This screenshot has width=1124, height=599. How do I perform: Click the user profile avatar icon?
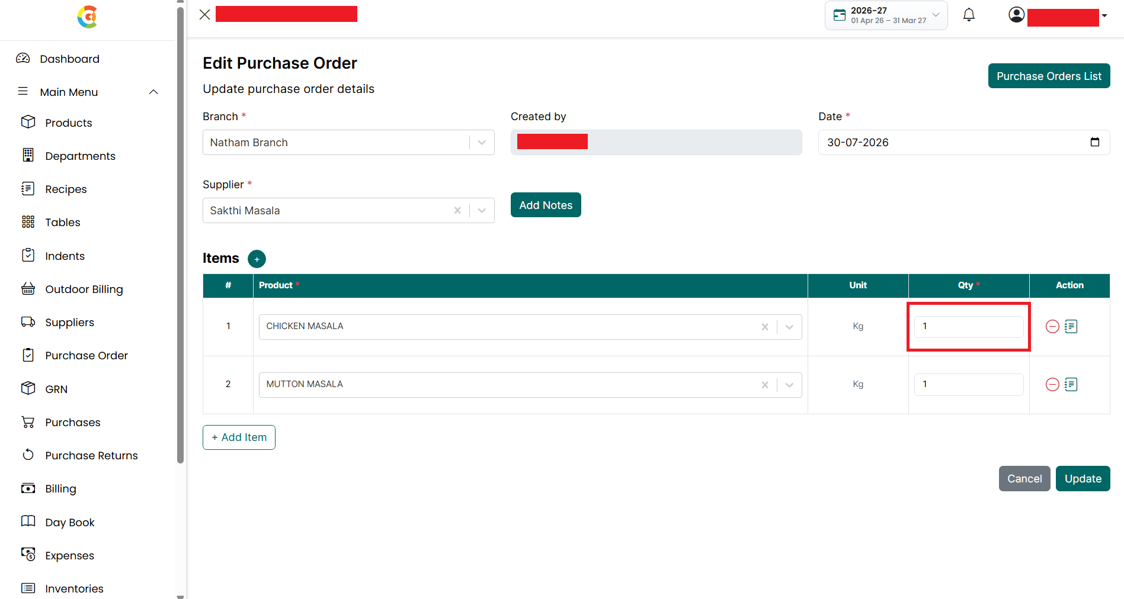tap(1016, 15)
